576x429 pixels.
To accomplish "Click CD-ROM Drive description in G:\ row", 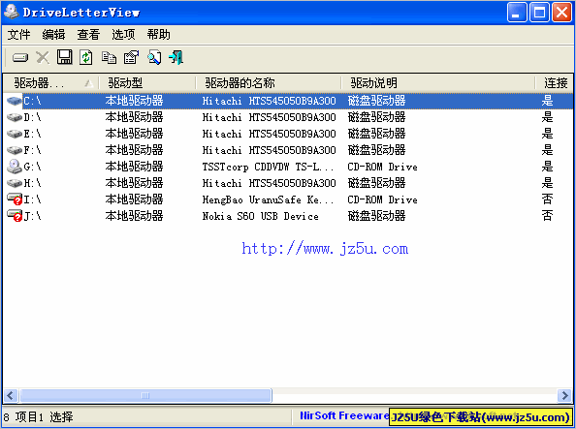I will [x=382, y=167].
